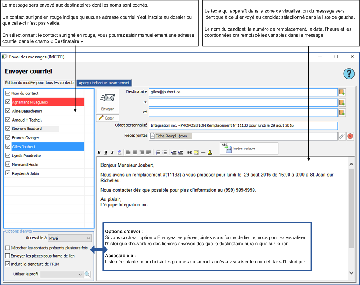This screenshot has height=285, width=360.
Task: Click the Envoyer button
Action: coord(107,101)
